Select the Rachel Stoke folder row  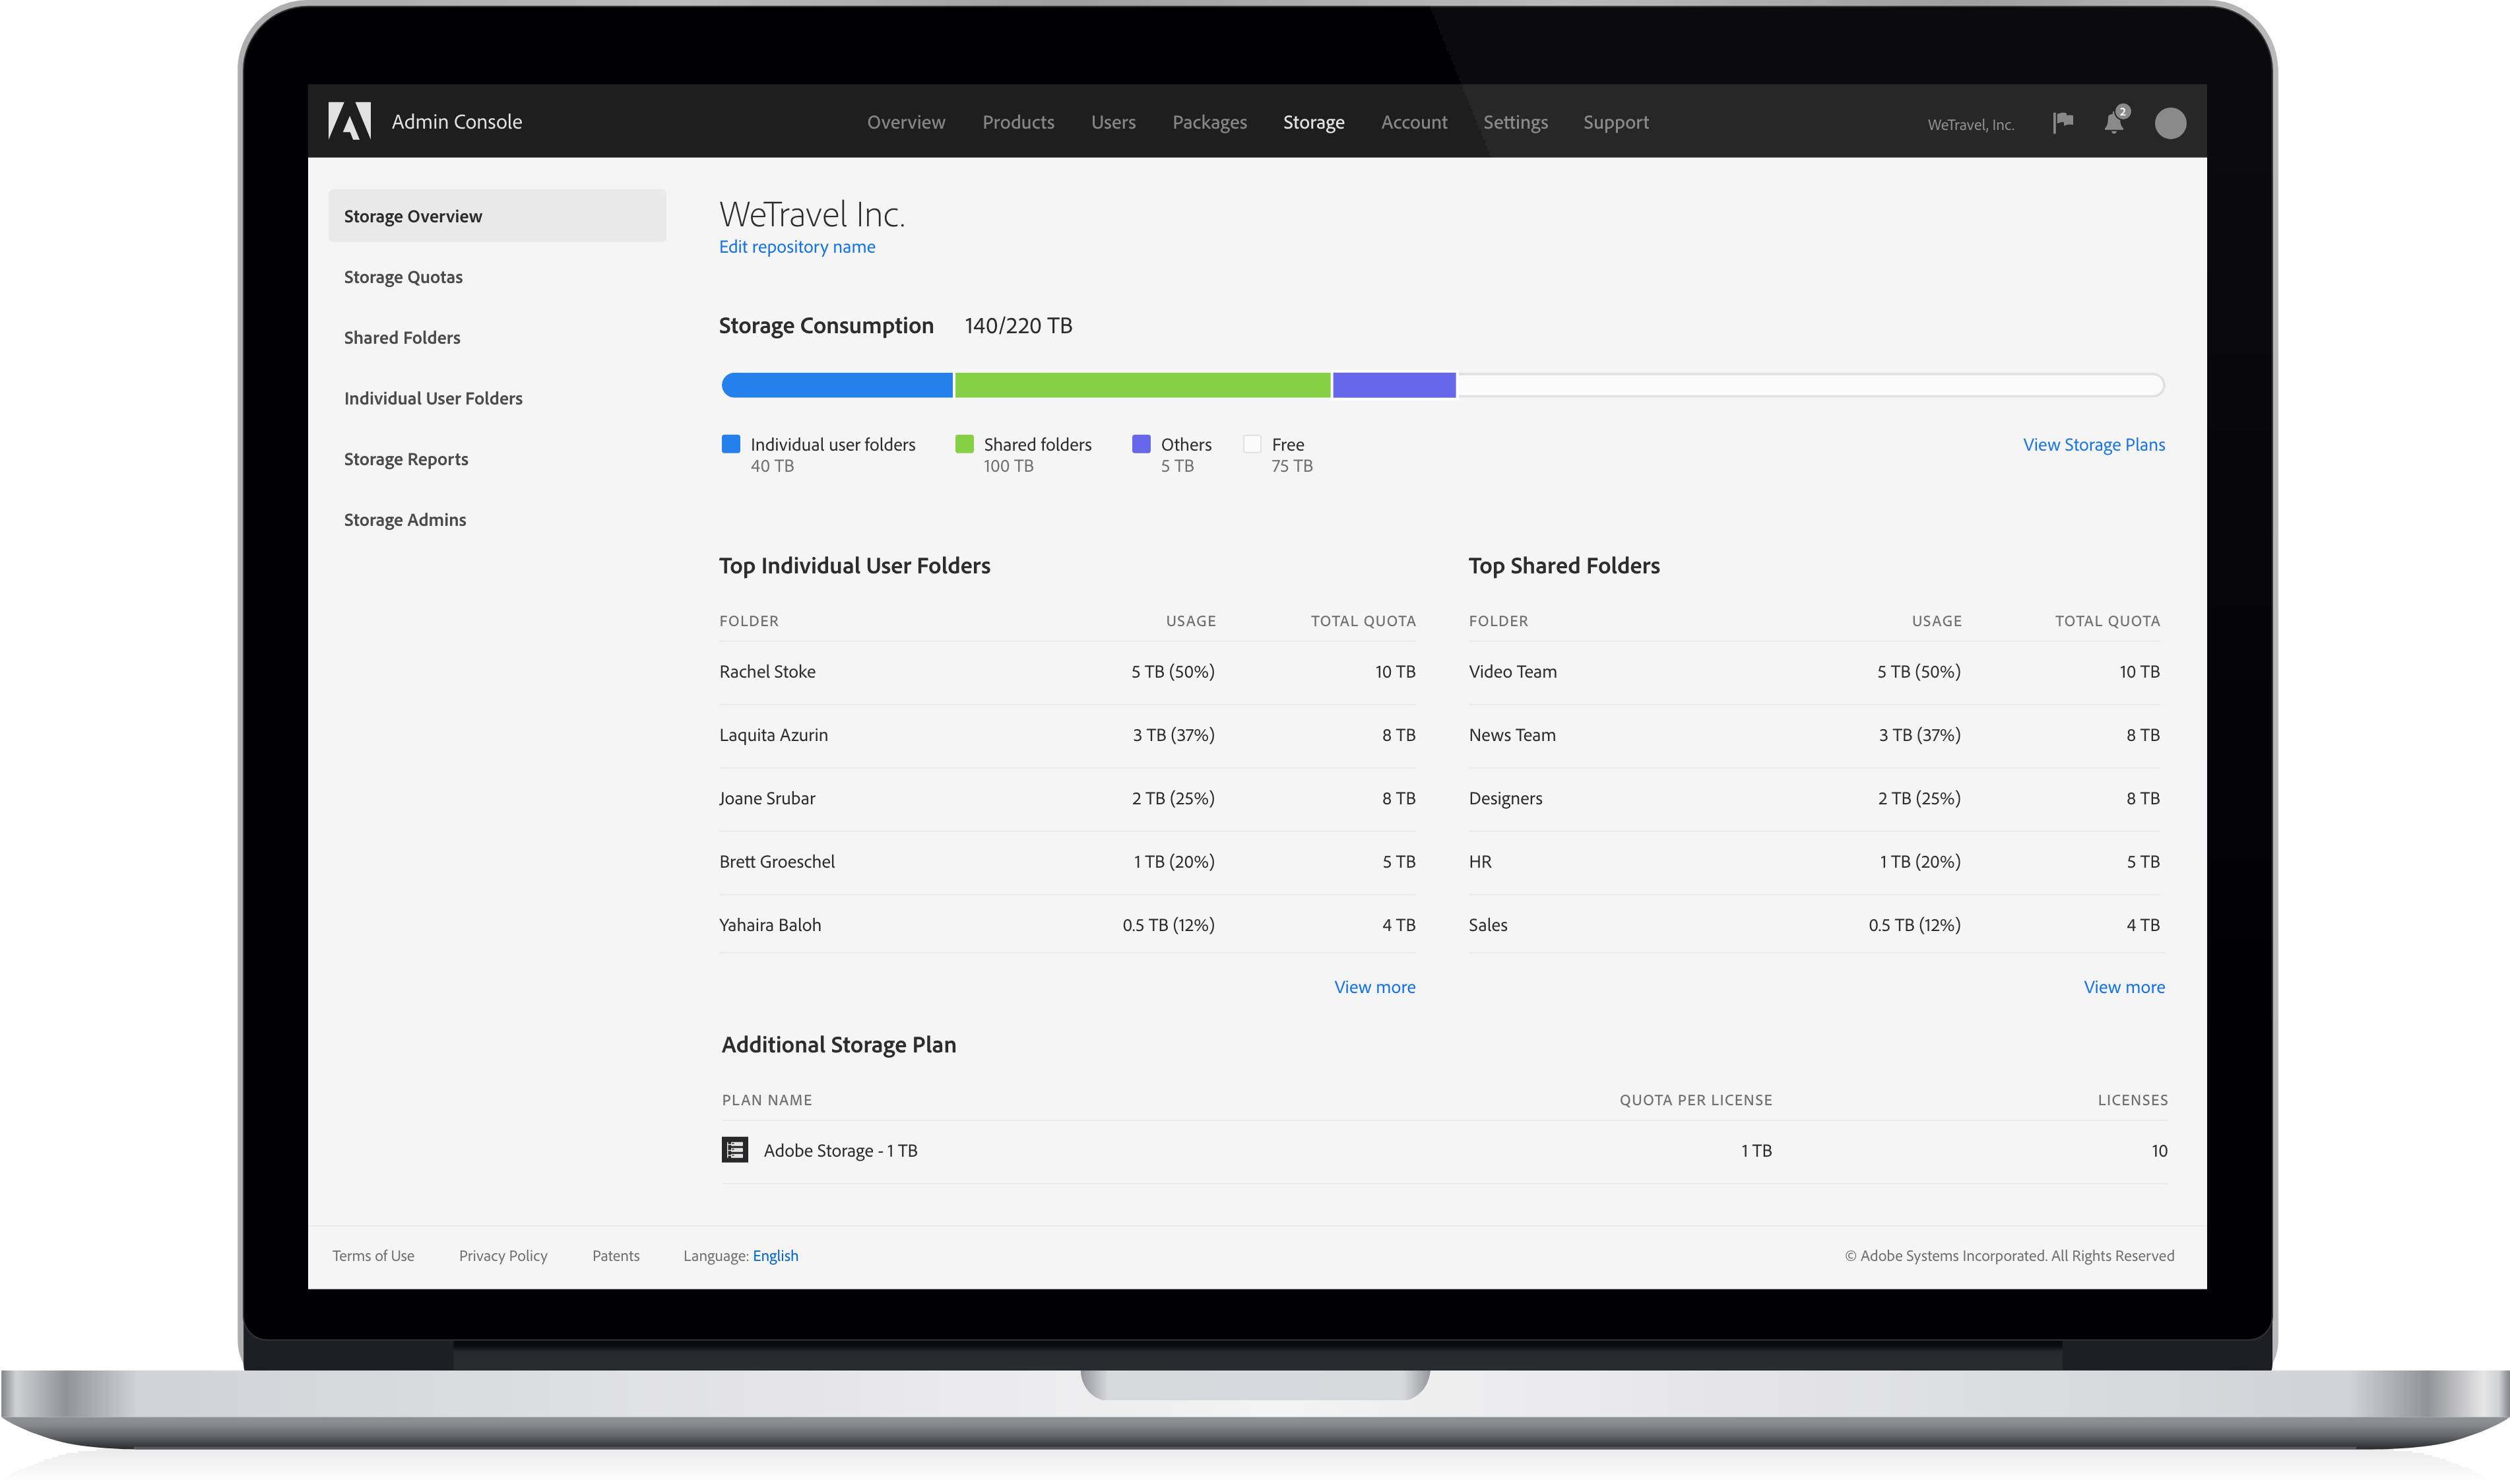[x=1067, y=672]
